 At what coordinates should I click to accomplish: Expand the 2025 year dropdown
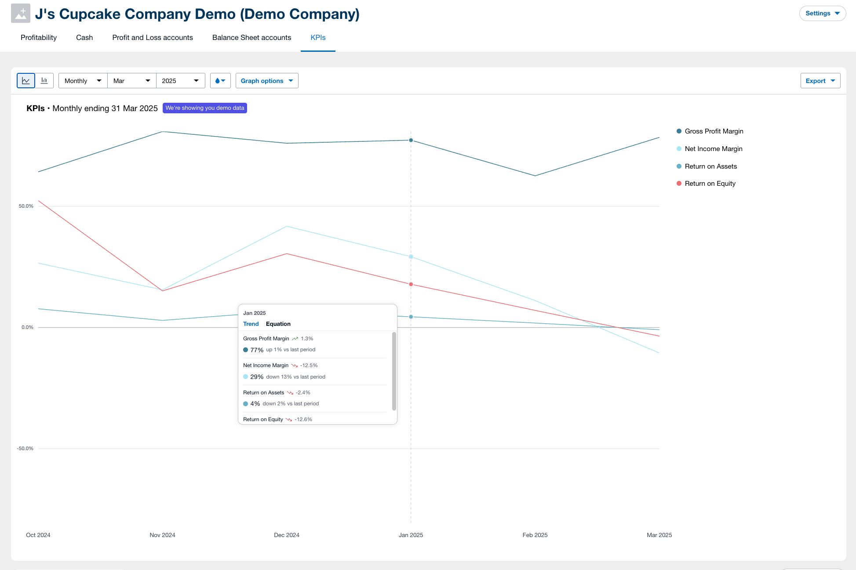click(180, 80)
